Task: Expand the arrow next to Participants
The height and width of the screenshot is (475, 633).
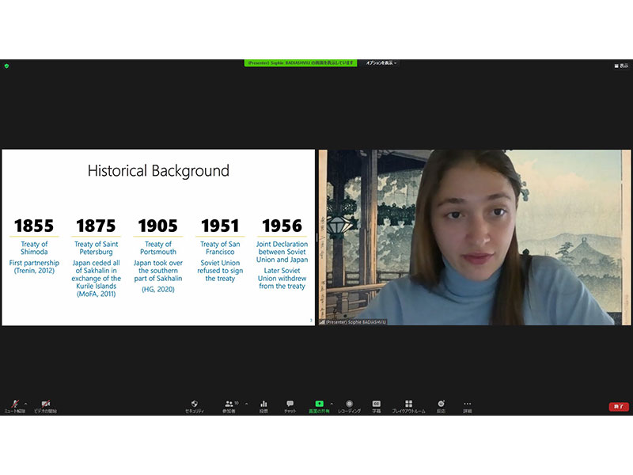Action: tap(246, 403)
